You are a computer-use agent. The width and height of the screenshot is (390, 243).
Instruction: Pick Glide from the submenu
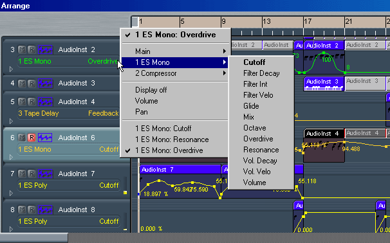[x=261, y=106]
